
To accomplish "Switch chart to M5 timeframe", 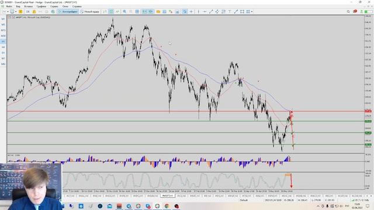I will point(3,24).
